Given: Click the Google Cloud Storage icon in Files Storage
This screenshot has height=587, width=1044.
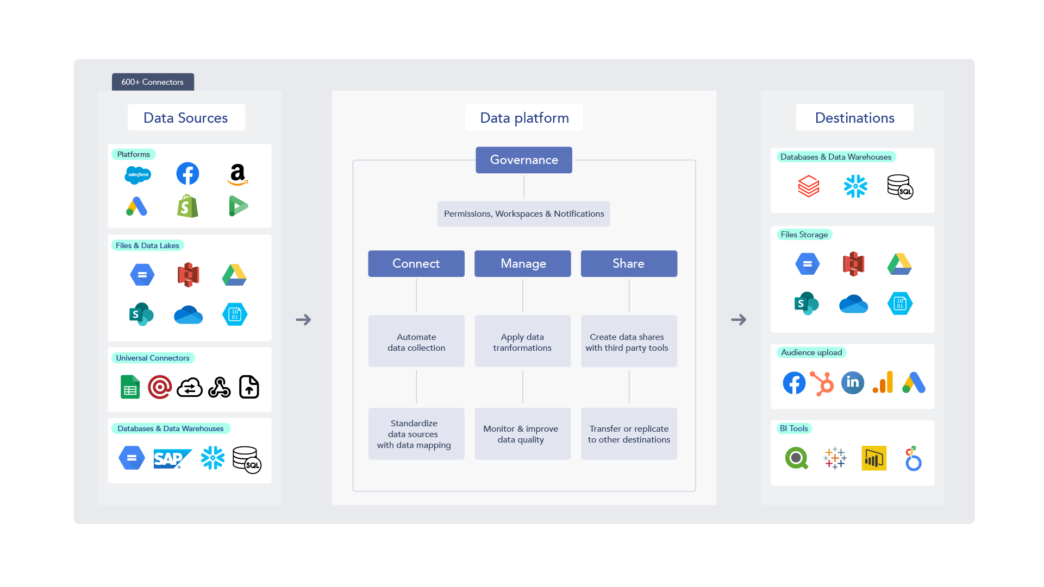Looking at the screenshot, I should [808, 264].
